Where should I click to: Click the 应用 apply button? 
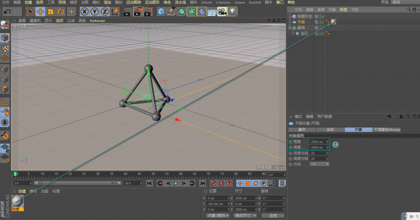click(x=273, y=215)
